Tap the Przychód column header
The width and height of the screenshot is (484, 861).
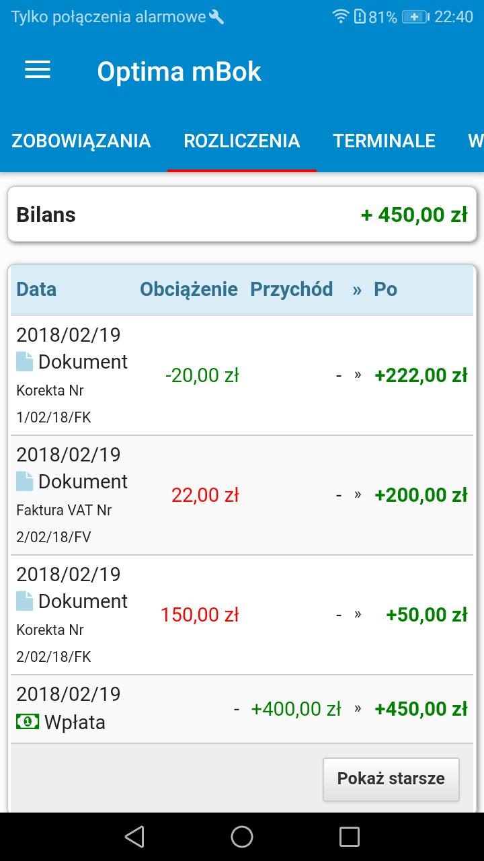click(x=292, y=289)
